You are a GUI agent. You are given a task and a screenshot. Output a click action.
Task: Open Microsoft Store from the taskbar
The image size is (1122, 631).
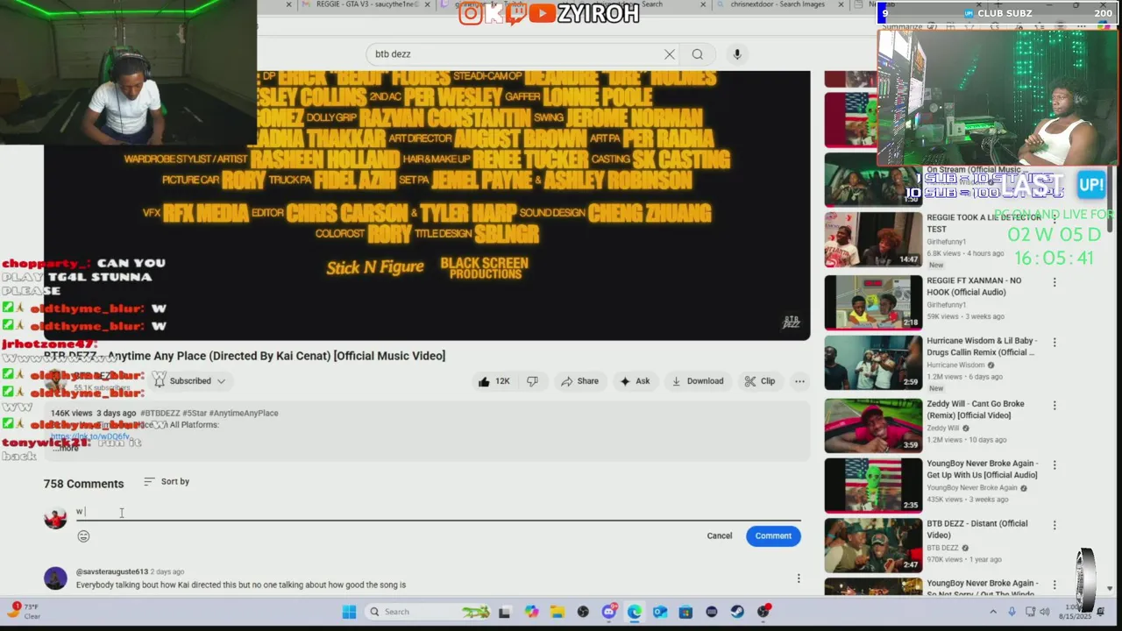pos(685,612)
